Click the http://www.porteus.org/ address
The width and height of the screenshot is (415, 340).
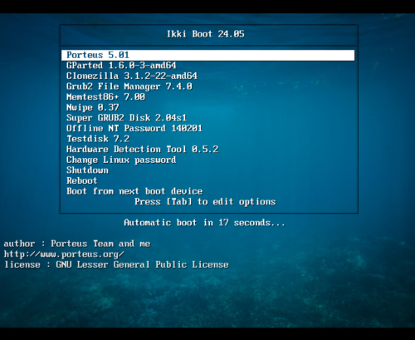(x=64, y=254)
